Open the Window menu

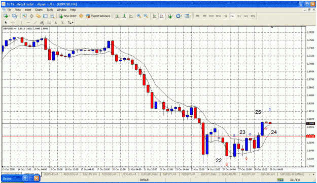[61, 10]
